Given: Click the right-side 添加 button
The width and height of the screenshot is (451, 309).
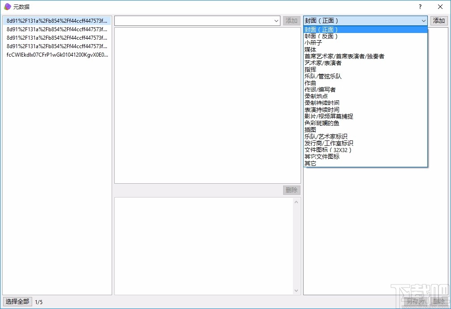Looking at the screenshot, I should 438,21.
